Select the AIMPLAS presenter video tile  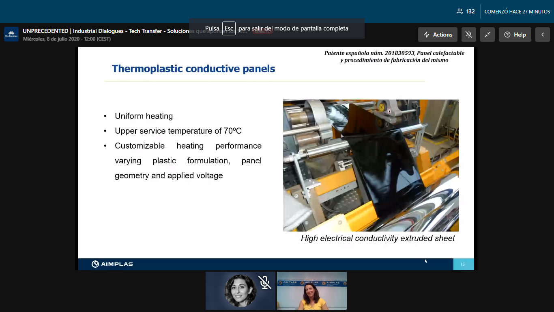(312, 291)
